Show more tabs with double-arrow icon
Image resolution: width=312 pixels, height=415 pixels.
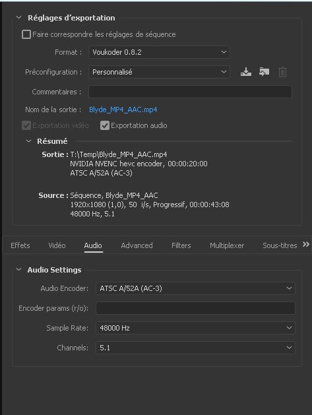[306, 244]
